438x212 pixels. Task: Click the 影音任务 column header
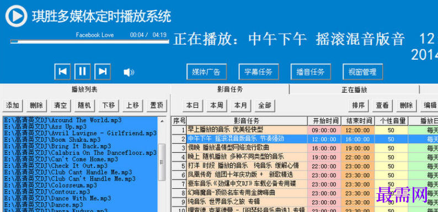(x=247, y=121)
